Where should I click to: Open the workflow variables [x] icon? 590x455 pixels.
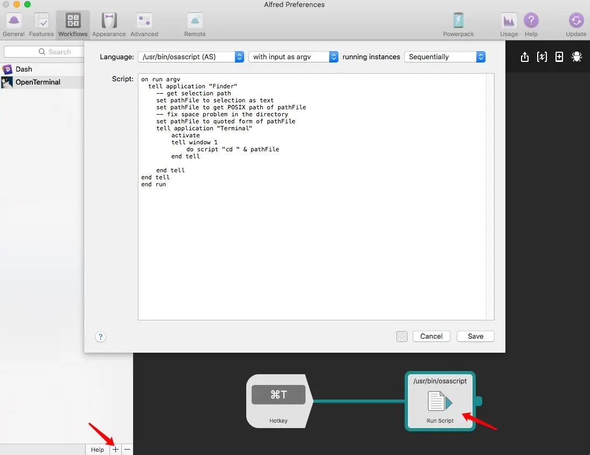[x=542, y=57]
